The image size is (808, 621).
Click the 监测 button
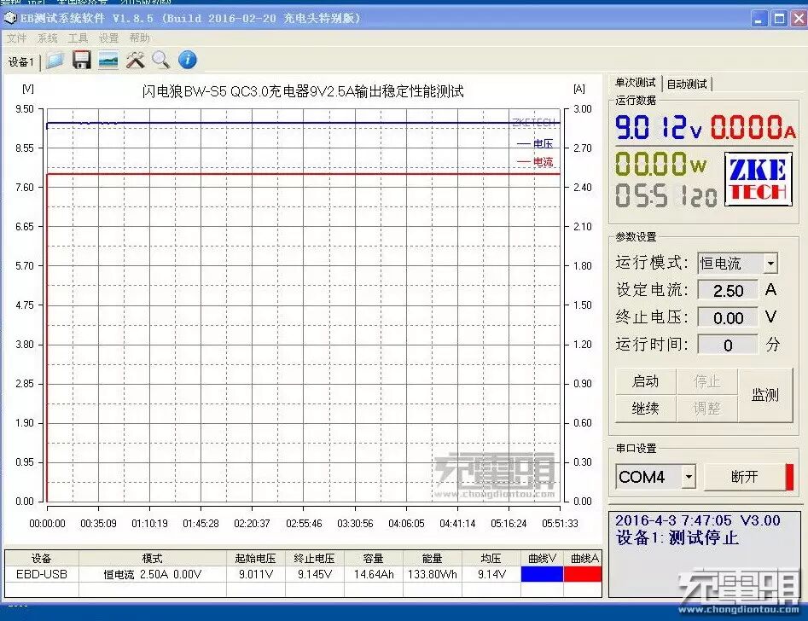pyautogui.click(x=765, y=395)
